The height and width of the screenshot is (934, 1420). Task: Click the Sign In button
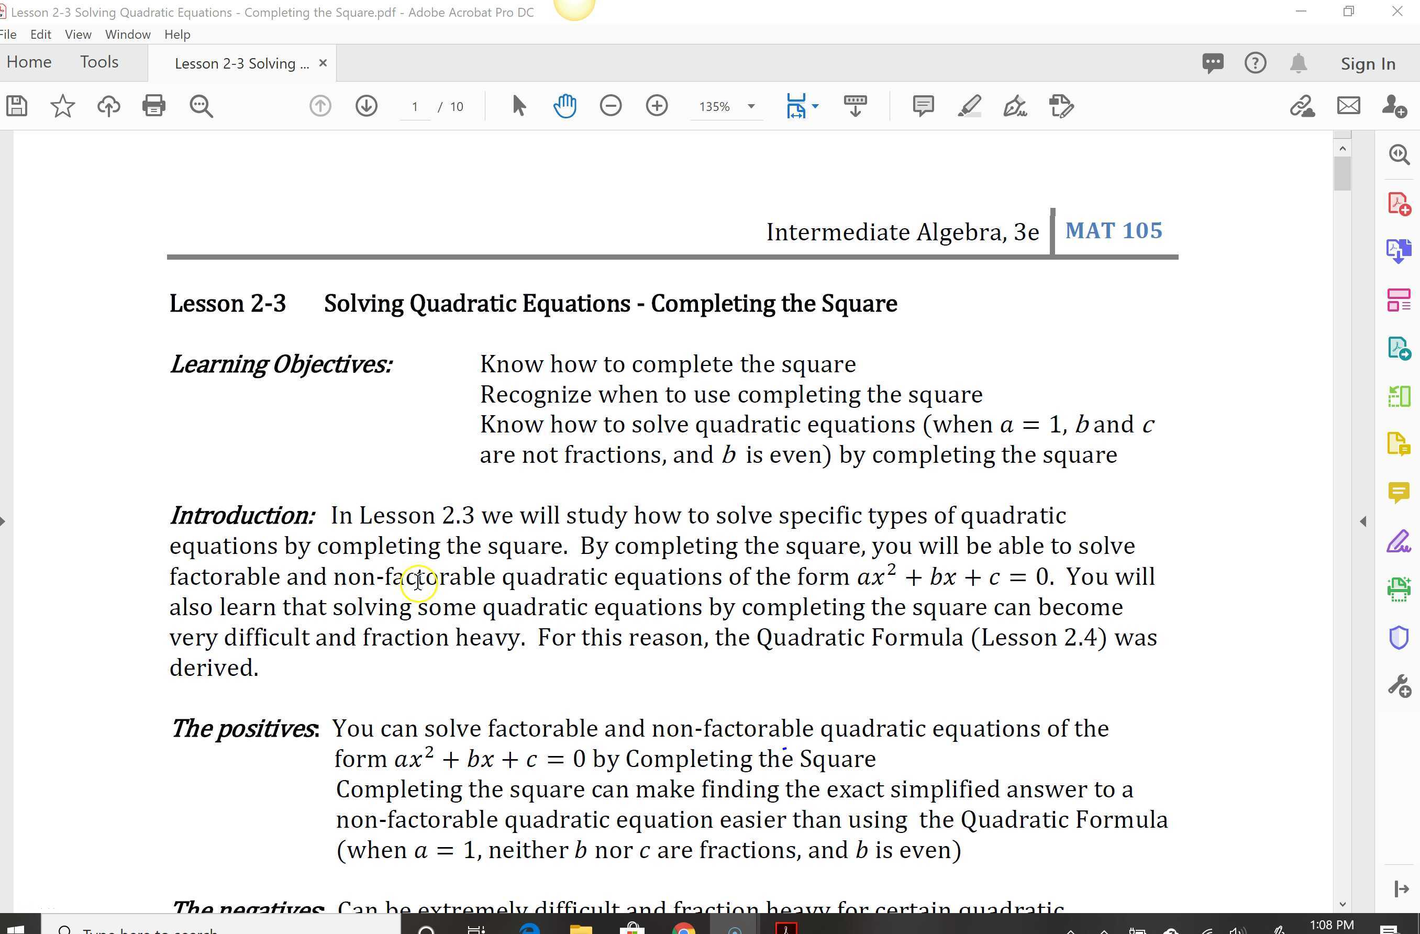click(x=1368, y=64)
